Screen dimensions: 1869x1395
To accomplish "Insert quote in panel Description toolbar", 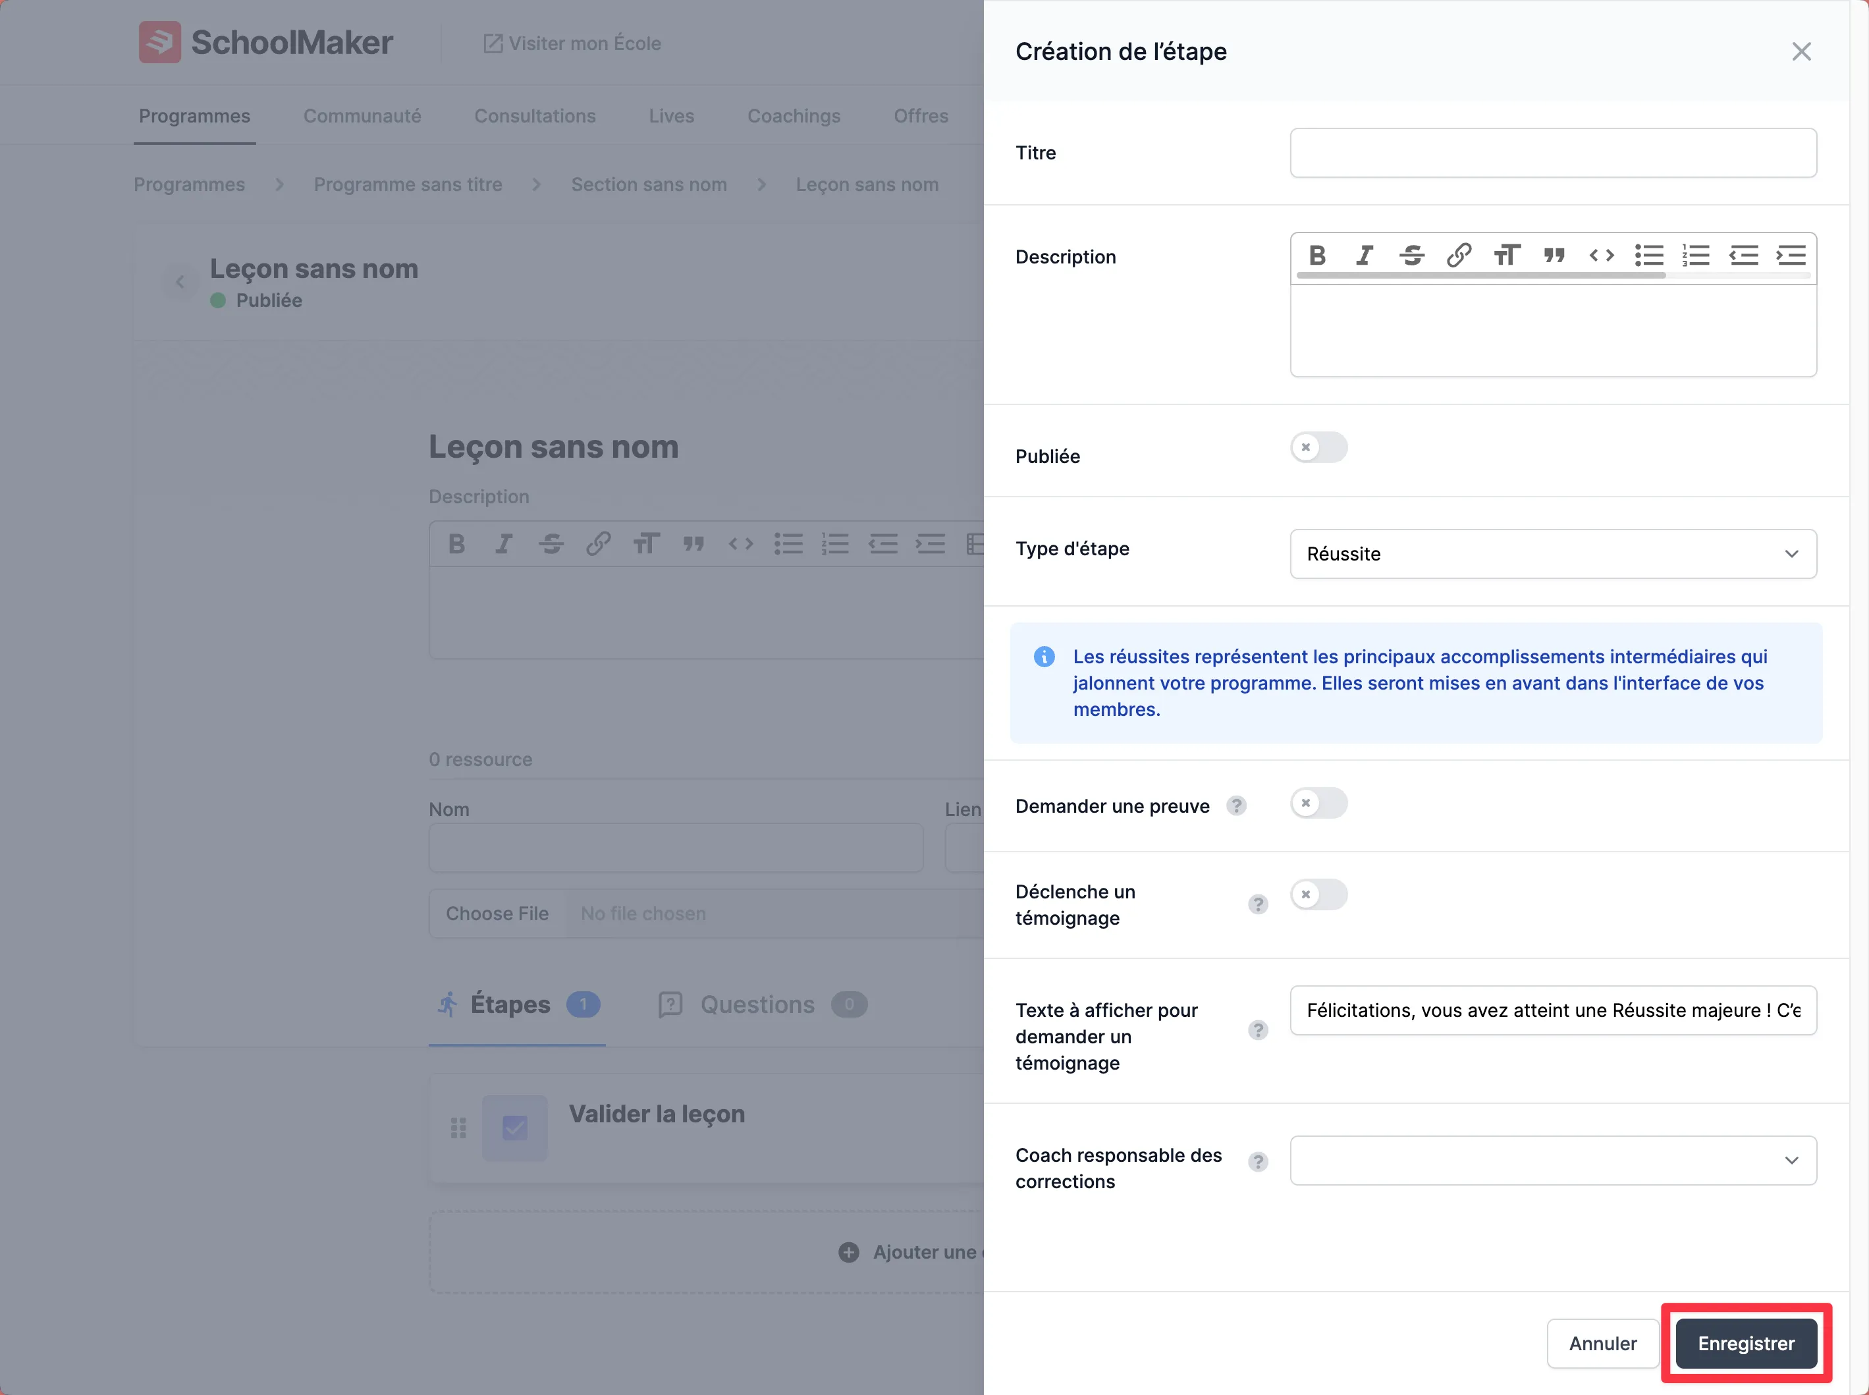I will [x=1554, y=255].
